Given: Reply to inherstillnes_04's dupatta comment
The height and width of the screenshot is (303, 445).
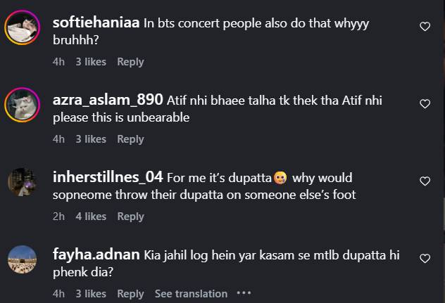Looking at the screenshot, I should pos(130,217).
